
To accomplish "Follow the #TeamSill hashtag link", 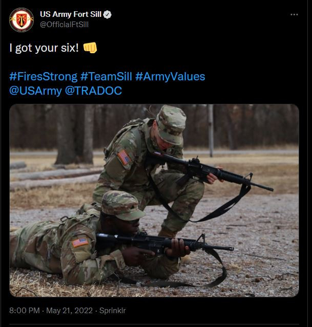I will [106, 77].
